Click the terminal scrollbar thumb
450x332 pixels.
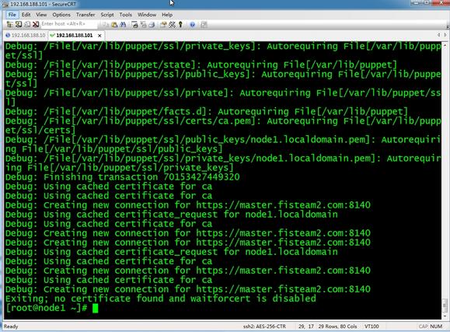445,306
